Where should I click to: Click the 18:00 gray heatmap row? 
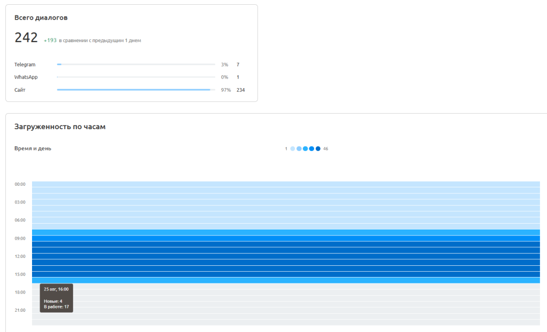click(286, 293)
